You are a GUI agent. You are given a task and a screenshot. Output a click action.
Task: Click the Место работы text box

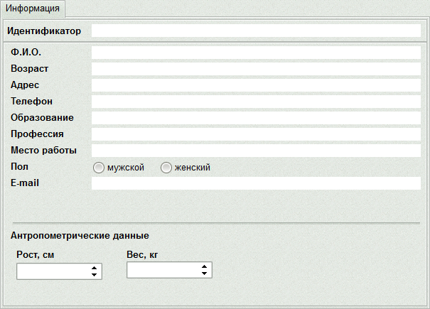click(256, 151)
